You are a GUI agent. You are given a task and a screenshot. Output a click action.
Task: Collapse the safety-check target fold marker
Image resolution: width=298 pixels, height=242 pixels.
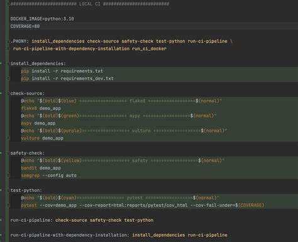click(x=9, y=153)
